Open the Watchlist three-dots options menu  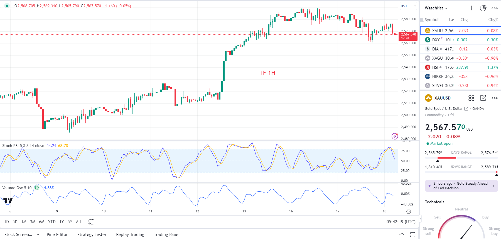(494, 8)
